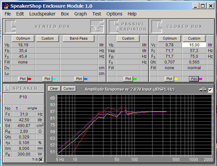This screenshot has width=217, height=166.
Task: Click the SpeakerShop title bar app icon
Action: tap(6, 6)
